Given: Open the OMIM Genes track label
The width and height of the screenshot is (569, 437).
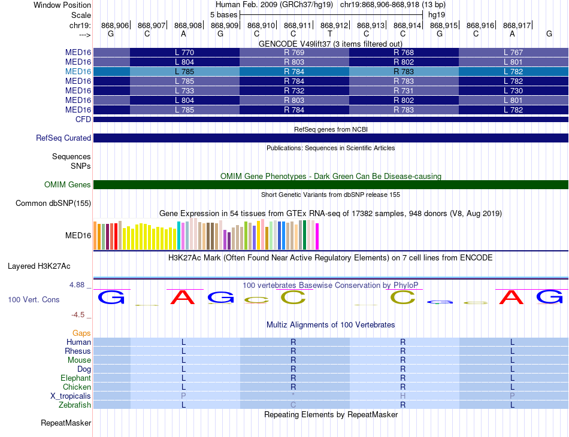Looking at the screenshot, I should tap(68, 184).
